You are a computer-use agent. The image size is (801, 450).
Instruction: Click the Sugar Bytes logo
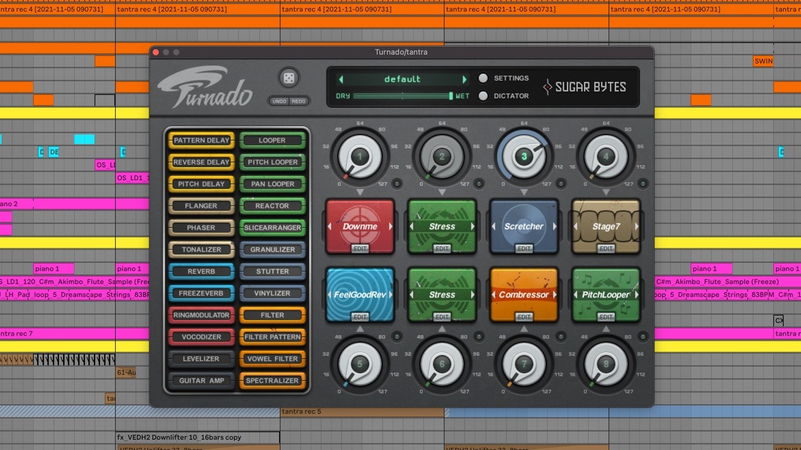click(584, 87)
